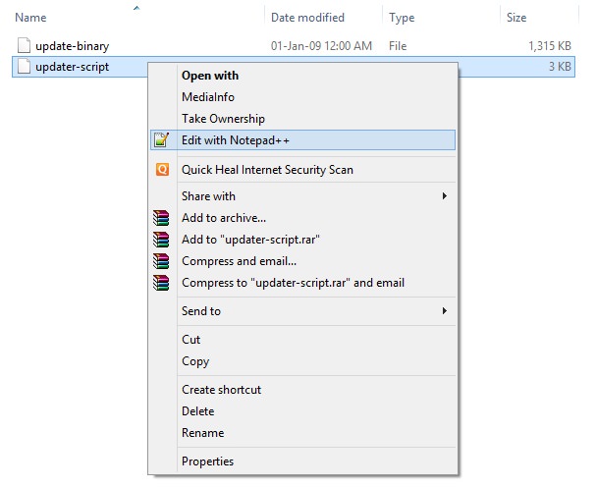This screenshot has height=488, width=596.
Task: Choose Open with from the context menu
Action: tap(210, 76)
